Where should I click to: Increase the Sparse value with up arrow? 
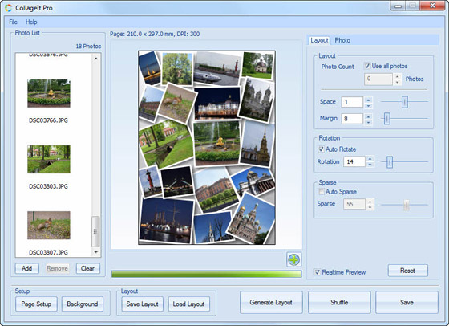tap(370, 202)
